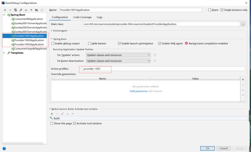Collapse the Before launch section
Viewport: 251px width, 152px height.
point(50,109)
